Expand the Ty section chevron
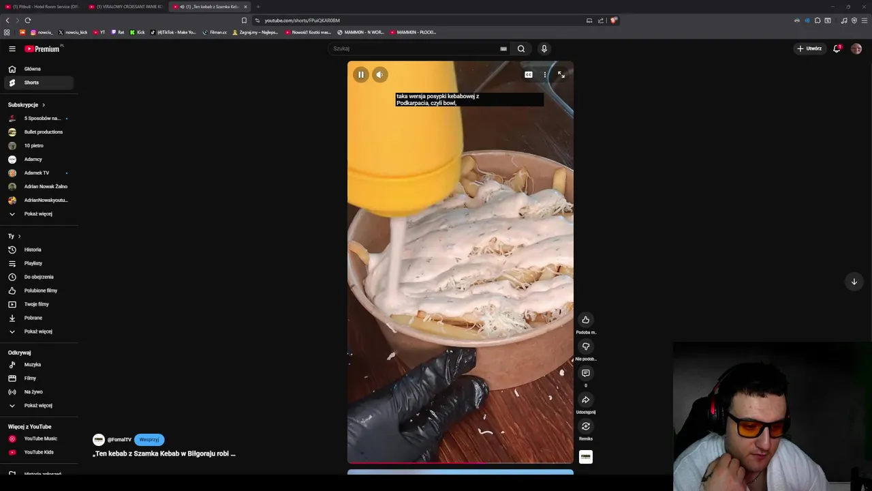 point(19,236)
